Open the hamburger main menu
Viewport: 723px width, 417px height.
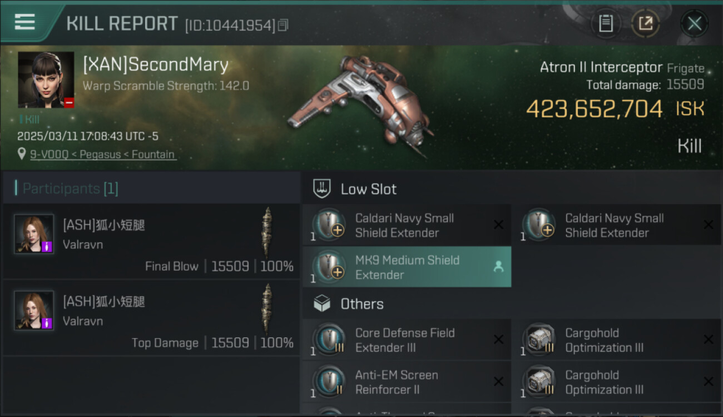tap(24, 22)
